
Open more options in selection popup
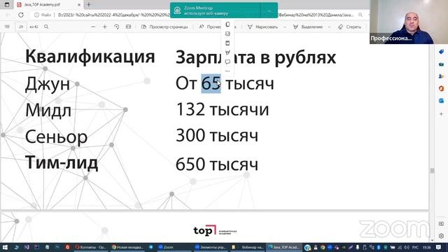[x=227, y=71]
